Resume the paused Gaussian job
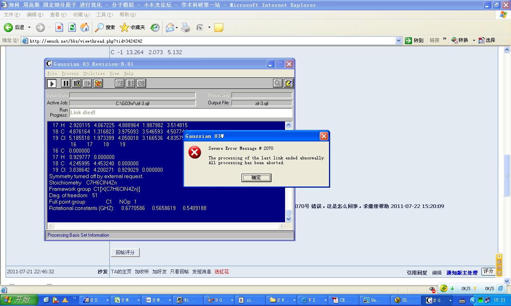The height and width of the screenshot is (306, 511). click(x=87, y=83)
